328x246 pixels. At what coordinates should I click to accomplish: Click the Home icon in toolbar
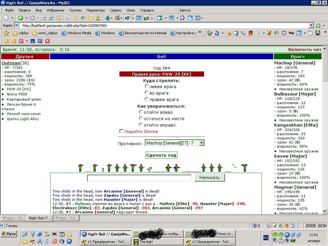click(59, 18)
